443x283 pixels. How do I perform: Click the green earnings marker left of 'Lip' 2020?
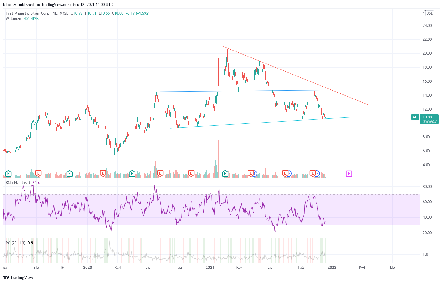[132, 173]
